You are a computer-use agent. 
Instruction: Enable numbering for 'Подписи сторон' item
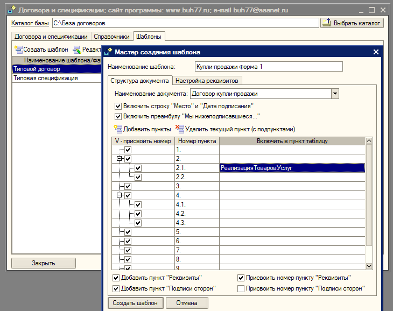pyautogui.click(x=241, y=288)
